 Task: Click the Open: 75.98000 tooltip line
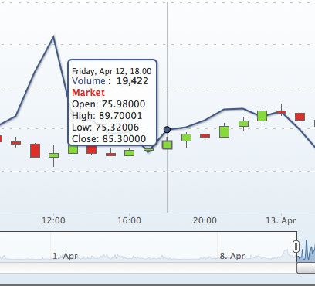(109, 104)
